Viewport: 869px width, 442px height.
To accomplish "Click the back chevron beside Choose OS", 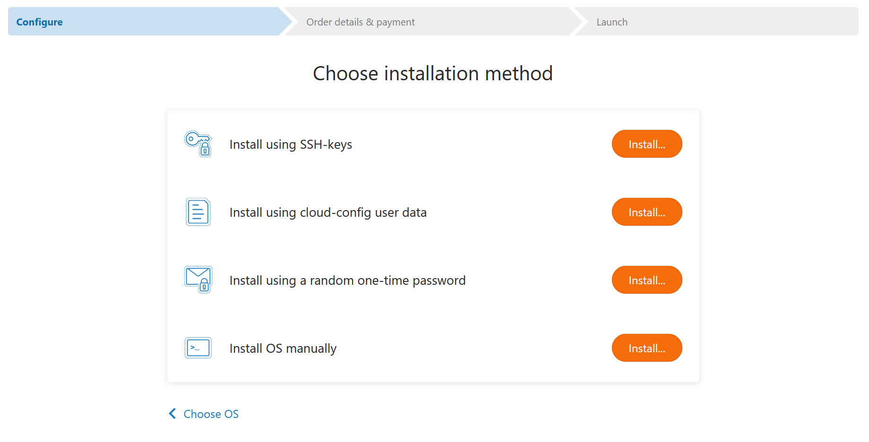I will pyautogui.click(x=172, y=414).
